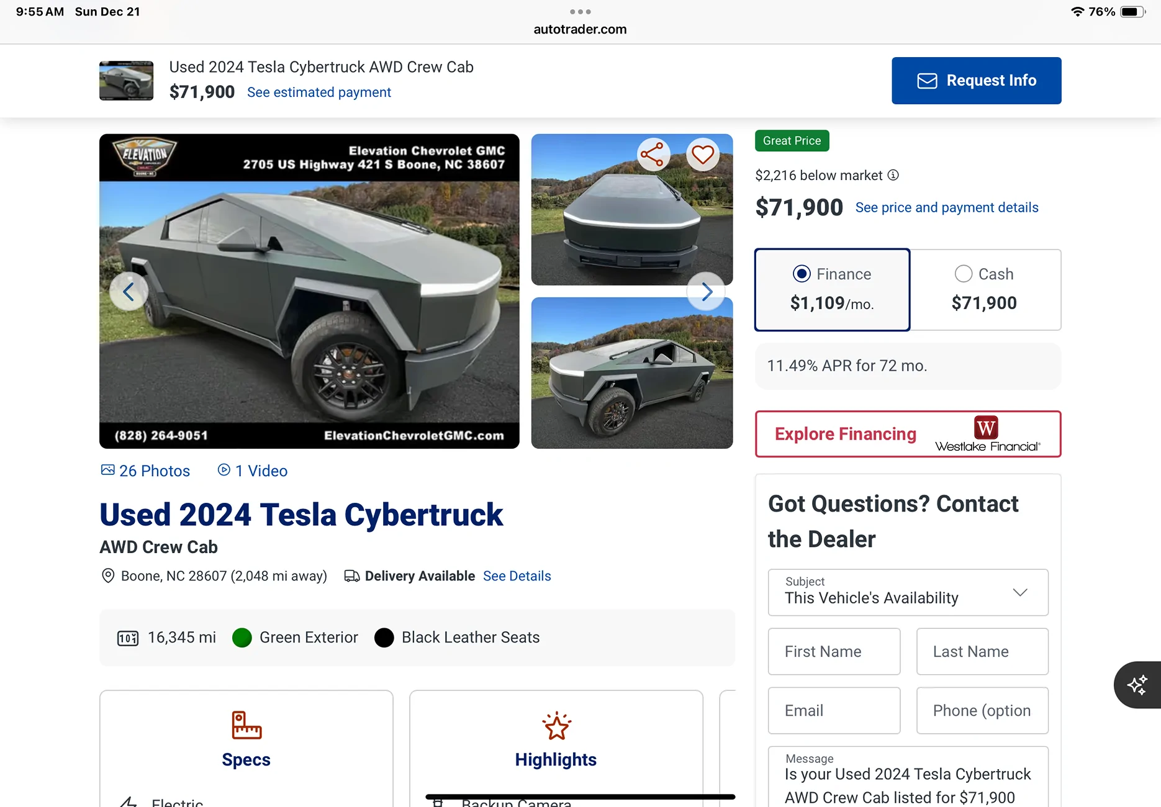Watch the 1 Video link
The height and width of the screenshot is (807, 1161).
coord(253,471)
